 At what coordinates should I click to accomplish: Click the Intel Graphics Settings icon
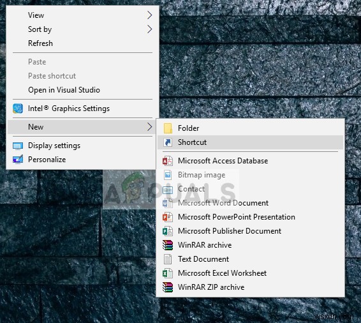tap(18, 109)
